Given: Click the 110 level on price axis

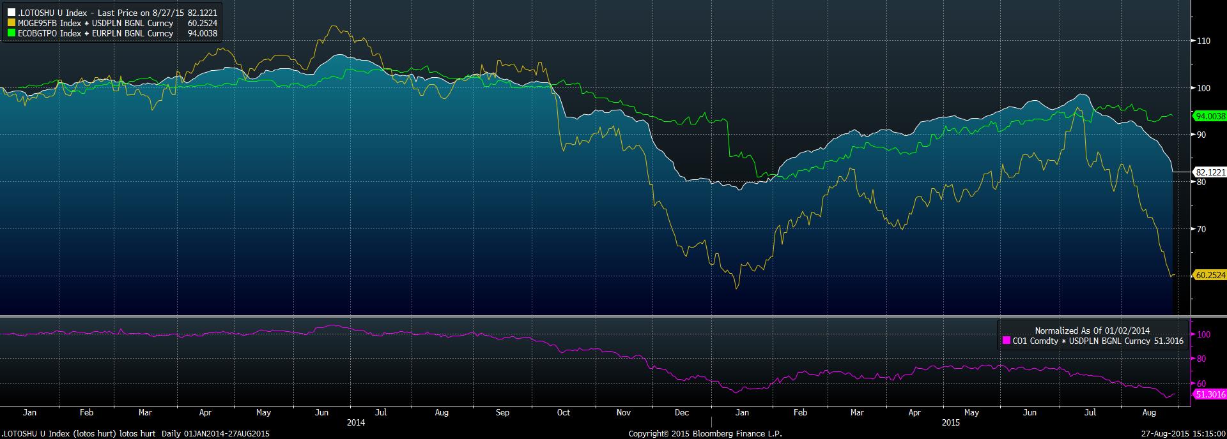Looking at the screenshot, I should [1203, 41].
